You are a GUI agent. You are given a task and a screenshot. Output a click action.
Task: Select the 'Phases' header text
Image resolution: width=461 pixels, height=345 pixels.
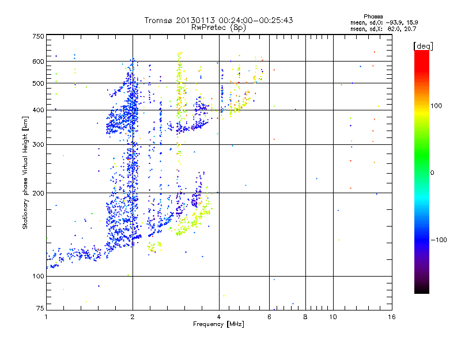click(x=373, y=17)
